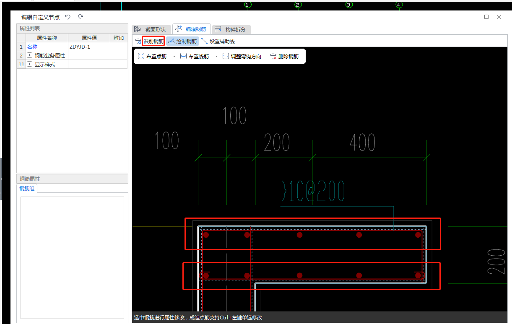Click the 属性值 column header

tap(89, 38)
